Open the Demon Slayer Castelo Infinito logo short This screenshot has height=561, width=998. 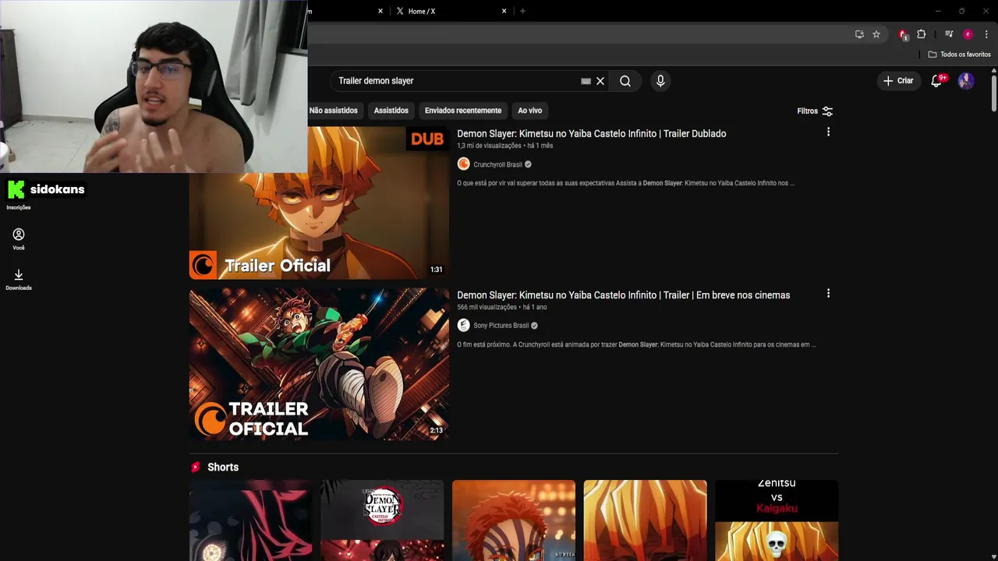coord(382,520)
